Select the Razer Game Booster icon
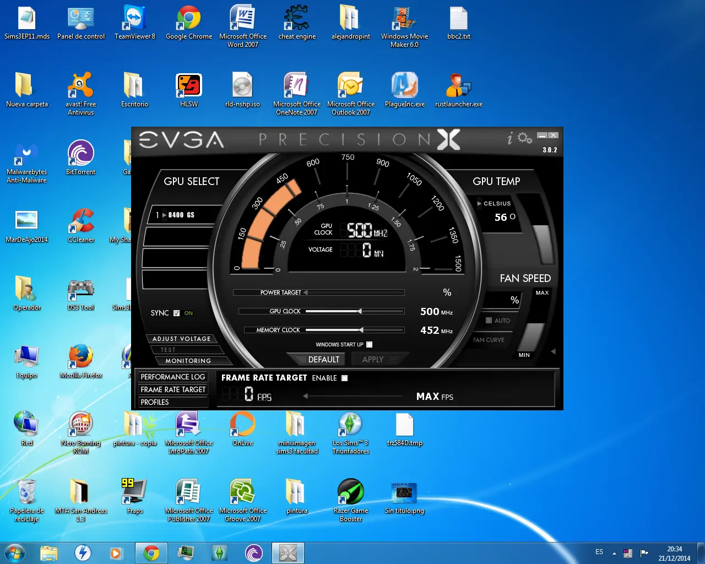 (351, 501)
